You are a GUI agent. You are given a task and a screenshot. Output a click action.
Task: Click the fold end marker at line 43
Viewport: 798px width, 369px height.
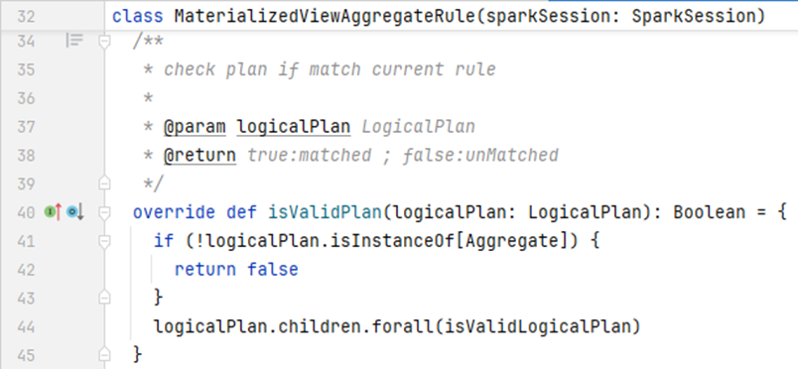[x=104, y=298]
